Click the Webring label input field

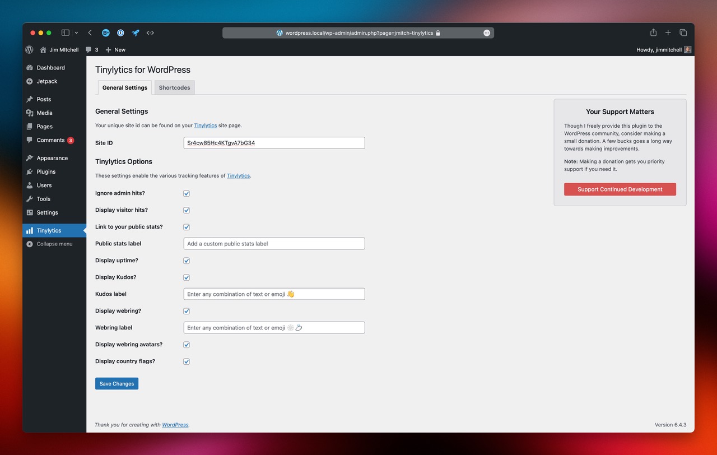(274, 328)
